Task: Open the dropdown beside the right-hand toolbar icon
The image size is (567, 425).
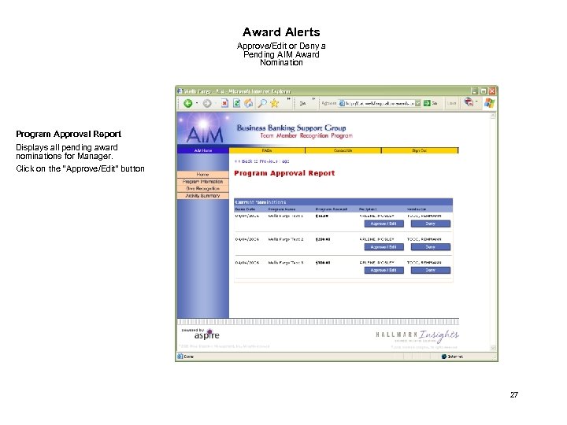Action: (x=476, y=102)
